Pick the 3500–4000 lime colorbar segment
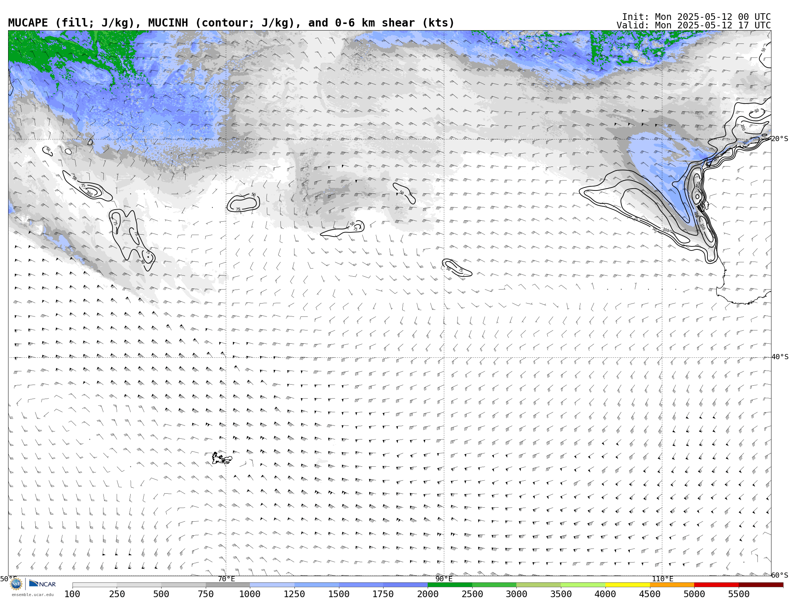Image resolution: width=795 pixels, height=599 pixels. [583, 585]
